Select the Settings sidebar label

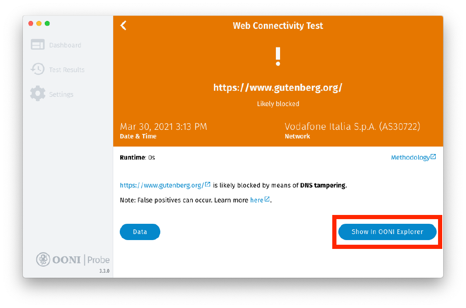(x=61, y=94)
